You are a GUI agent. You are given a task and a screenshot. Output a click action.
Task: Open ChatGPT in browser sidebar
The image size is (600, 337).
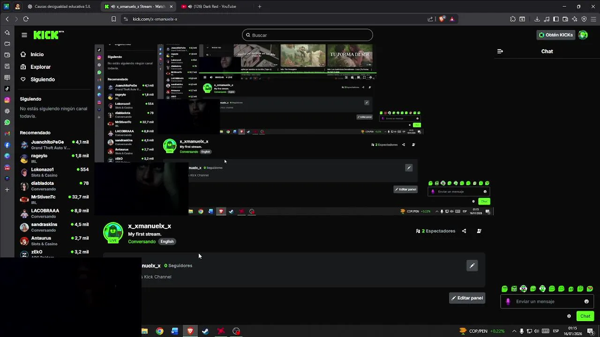[7, 111]
